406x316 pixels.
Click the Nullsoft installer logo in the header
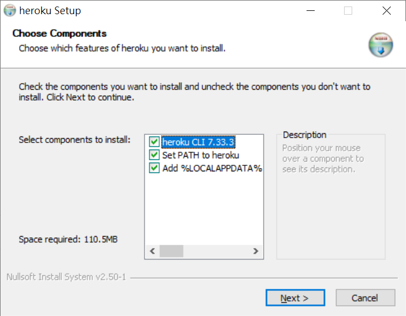tap(380, 45)
